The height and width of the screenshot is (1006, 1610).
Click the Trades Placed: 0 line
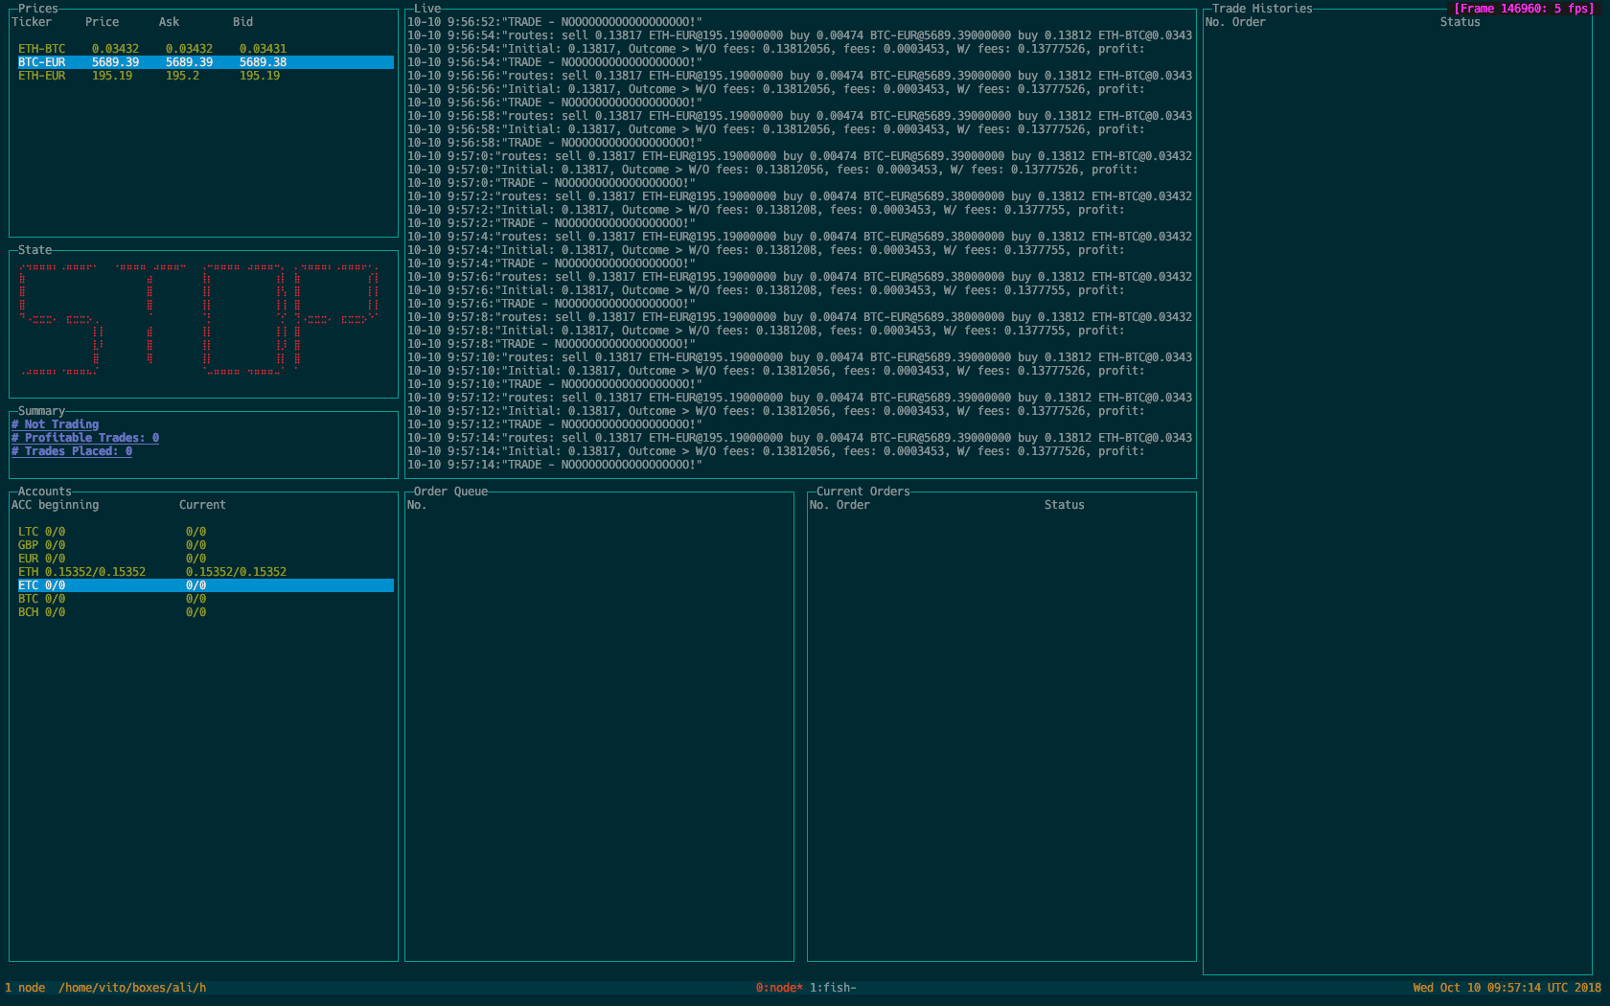(72, 451)
